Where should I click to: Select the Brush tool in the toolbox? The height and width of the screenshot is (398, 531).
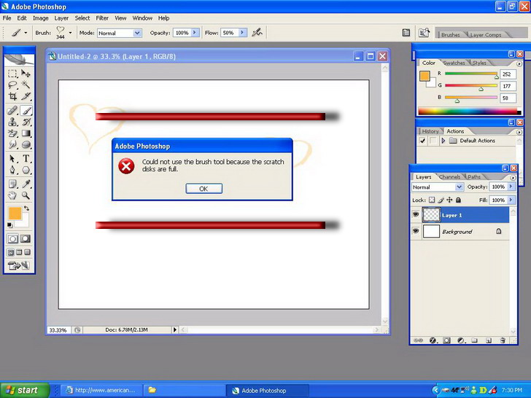[x=26, y=111]
